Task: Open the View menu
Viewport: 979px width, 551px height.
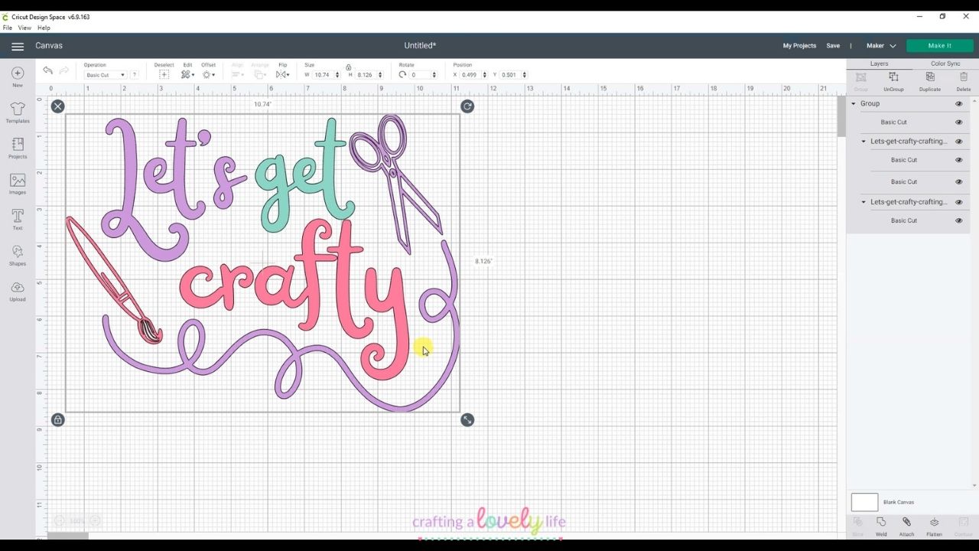Action: tap(24, 28)
